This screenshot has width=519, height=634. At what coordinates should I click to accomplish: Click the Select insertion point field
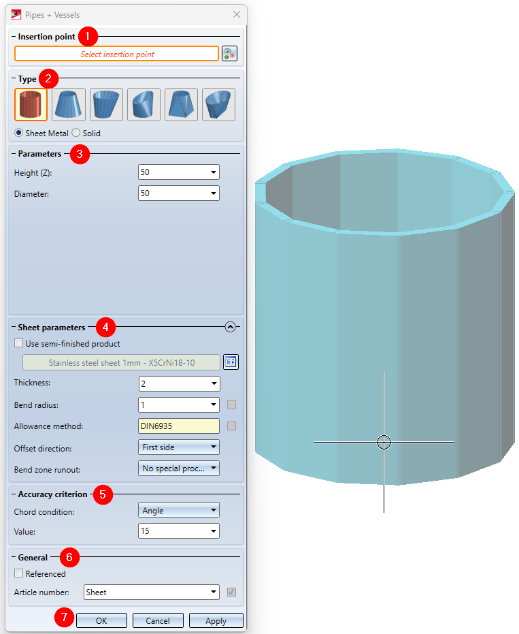(x=117, y=54)
